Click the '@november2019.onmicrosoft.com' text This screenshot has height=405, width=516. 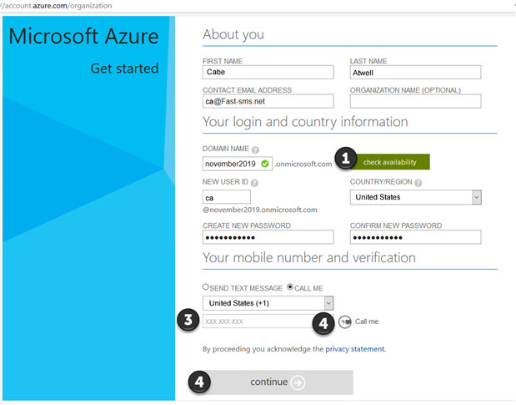[260, 210]
